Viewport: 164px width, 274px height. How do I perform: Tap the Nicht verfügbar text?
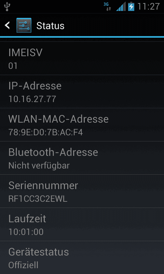[39, 166]
